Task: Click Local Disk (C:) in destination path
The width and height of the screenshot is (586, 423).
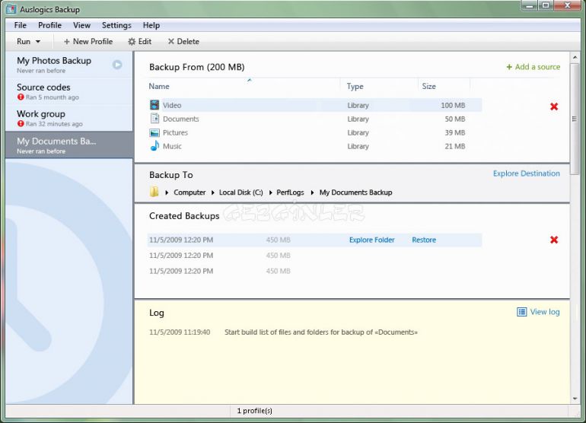Action: [x=241, y=192]
